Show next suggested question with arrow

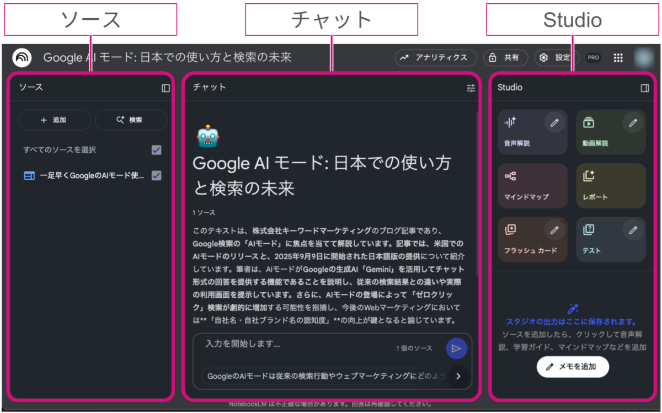point(458,377)
